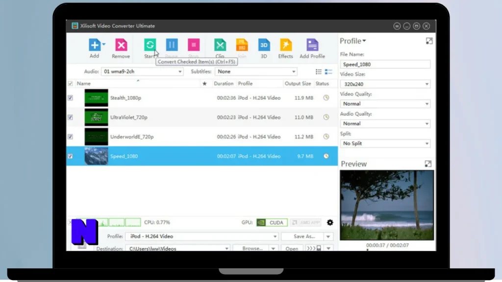Toggle CUDA GPU acceleration
Image resolution: width=502 pixels, height=282 pixels.
pyautogui.click(x=272, y=223)
